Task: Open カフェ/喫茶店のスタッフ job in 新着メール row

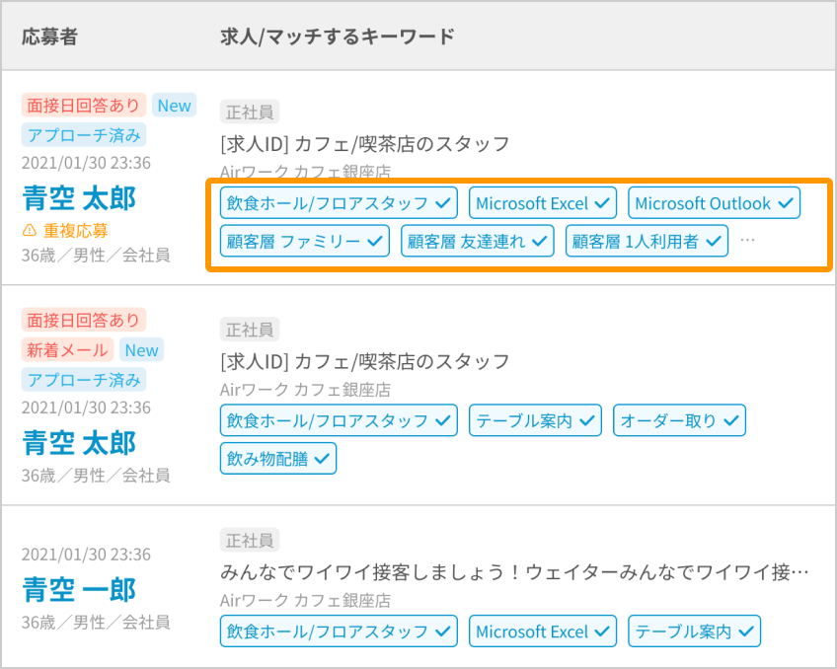Action: tap(365, 361)
